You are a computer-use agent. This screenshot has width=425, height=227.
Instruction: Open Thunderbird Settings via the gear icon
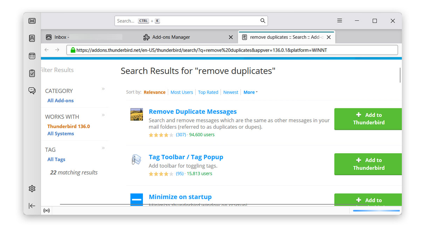[x=32, y=188]
